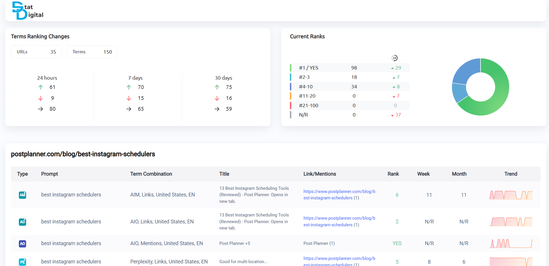Click the 'Post Planner +5' title cell
This screenshot has height=266, width=549.
tap(235, 243)
